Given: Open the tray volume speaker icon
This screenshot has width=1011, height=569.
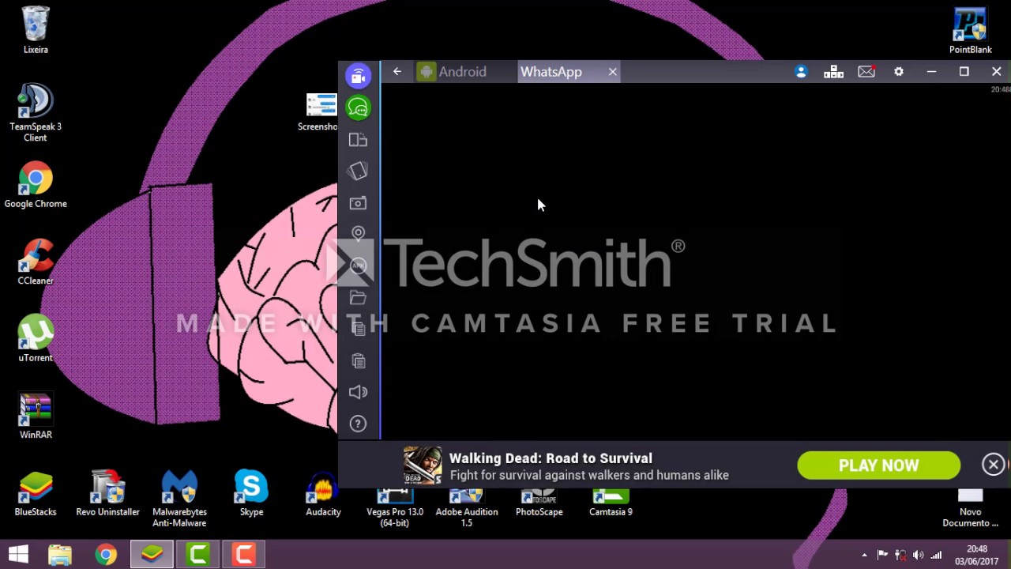Looking at the screenshot, I should 918,556.
